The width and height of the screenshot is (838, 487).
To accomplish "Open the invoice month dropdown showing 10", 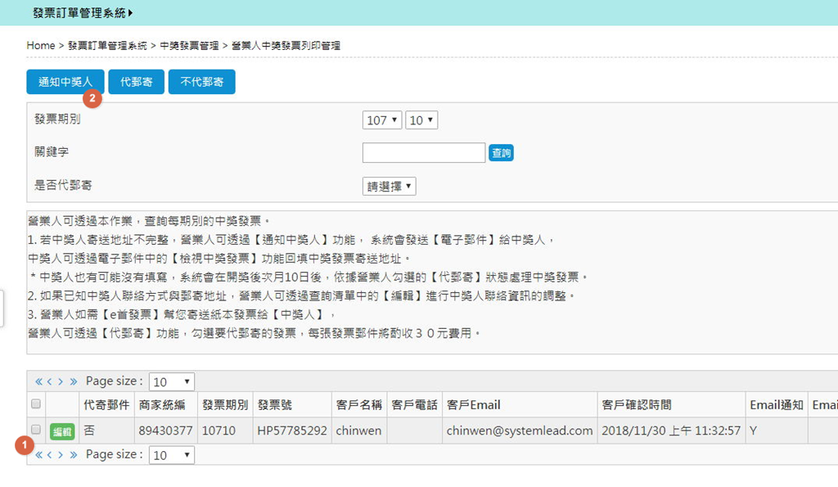I will (x=421, y=120).
